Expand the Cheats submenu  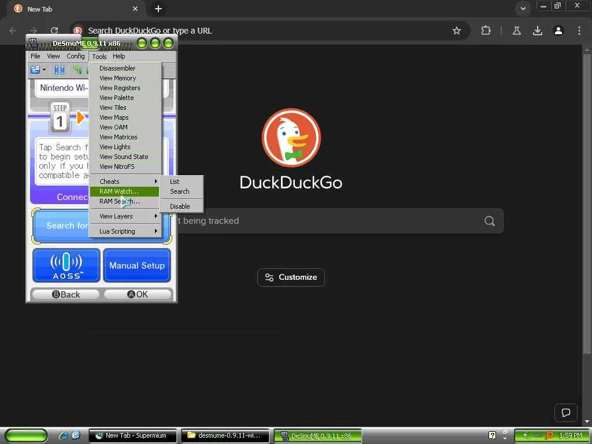click(125, 182)
